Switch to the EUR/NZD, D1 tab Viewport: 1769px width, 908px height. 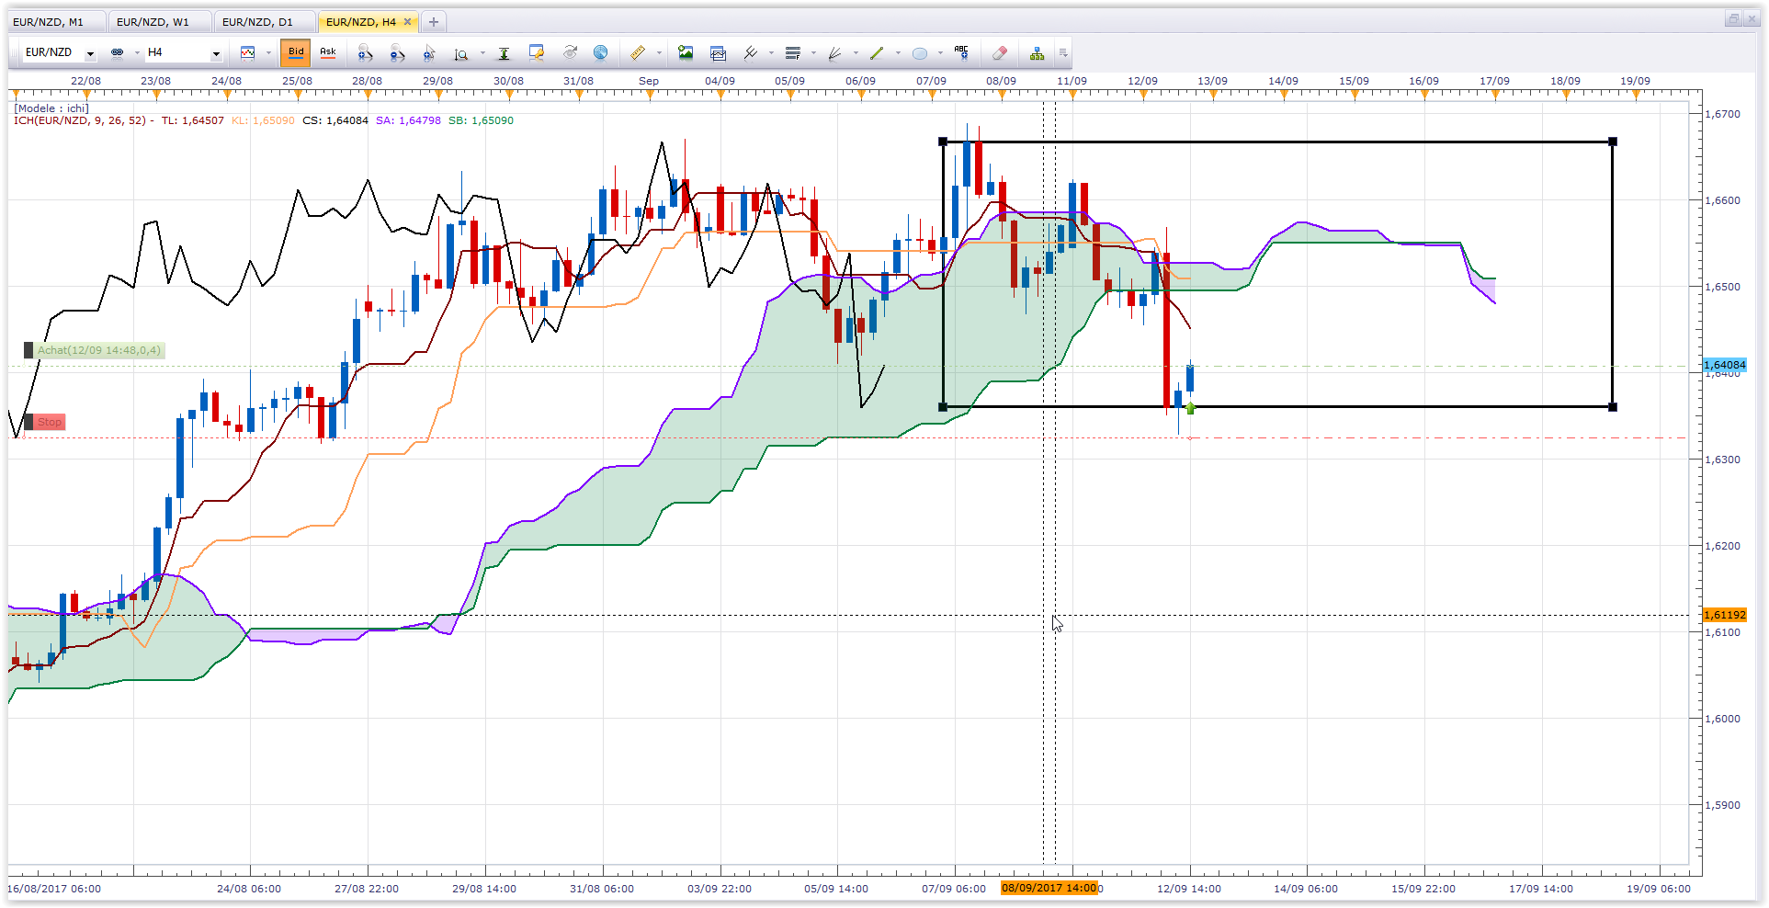point(265,22)
